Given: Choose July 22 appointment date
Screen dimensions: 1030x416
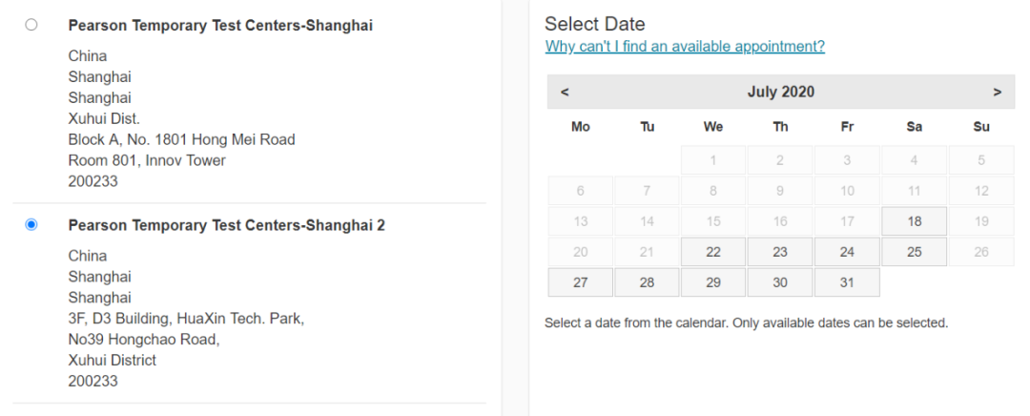Looking at the screenshot, I should (713, 252).
